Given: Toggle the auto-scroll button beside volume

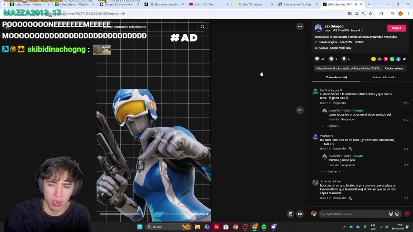Looking at the screenshot, I should (x=291, y=214).
